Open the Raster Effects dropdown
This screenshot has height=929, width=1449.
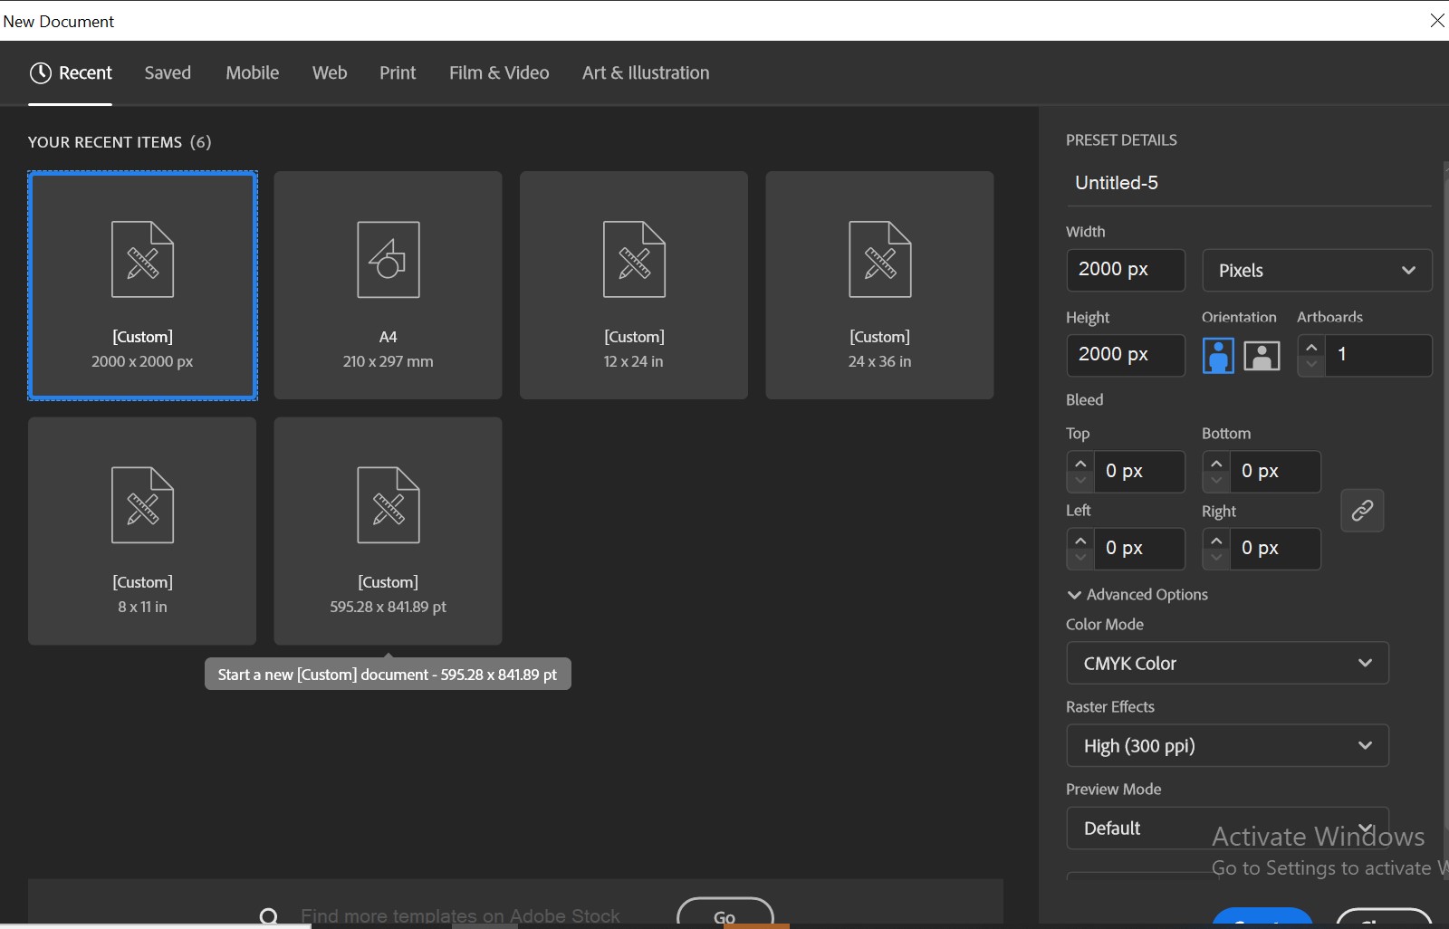1227,746
